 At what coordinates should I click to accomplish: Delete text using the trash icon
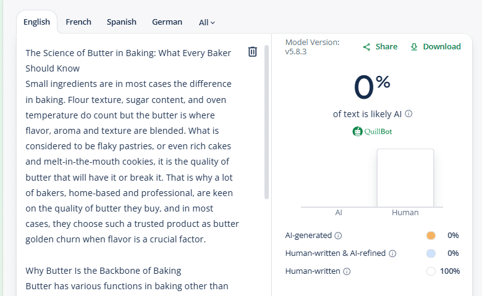point(252,52)
